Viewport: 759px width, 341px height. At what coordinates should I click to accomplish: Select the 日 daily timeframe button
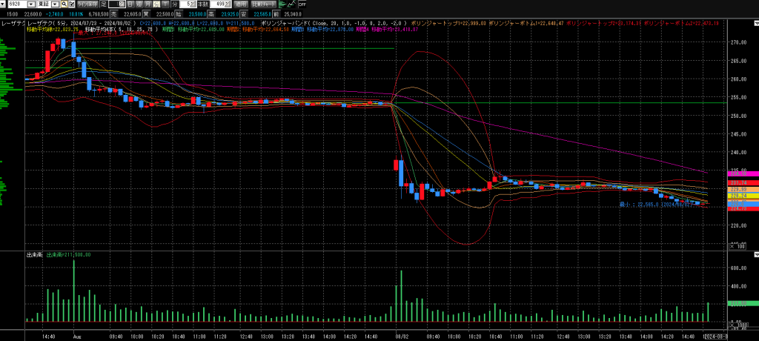(130, 4)
